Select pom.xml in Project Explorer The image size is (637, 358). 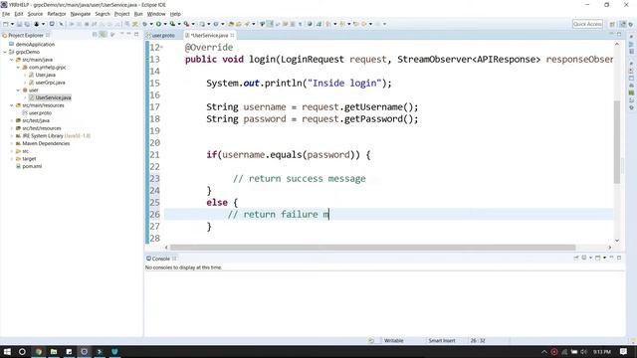(x=32, y=166)
